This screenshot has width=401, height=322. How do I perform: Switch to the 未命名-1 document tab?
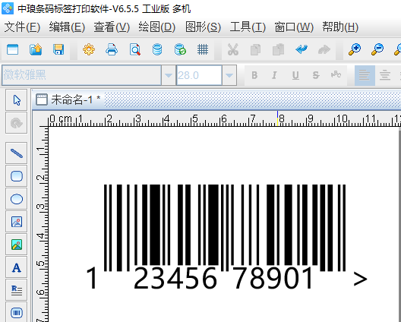point(68,99)
